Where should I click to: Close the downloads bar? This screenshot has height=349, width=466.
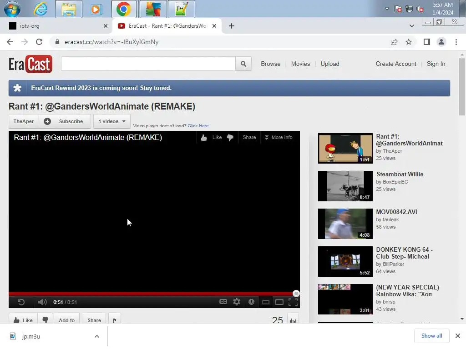(x=458, y=336)
